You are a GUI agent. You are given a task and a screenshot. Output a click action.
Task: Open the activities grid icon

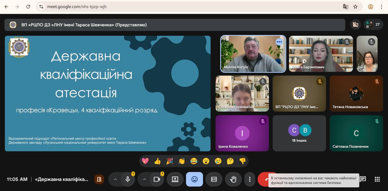pos(377,179)
